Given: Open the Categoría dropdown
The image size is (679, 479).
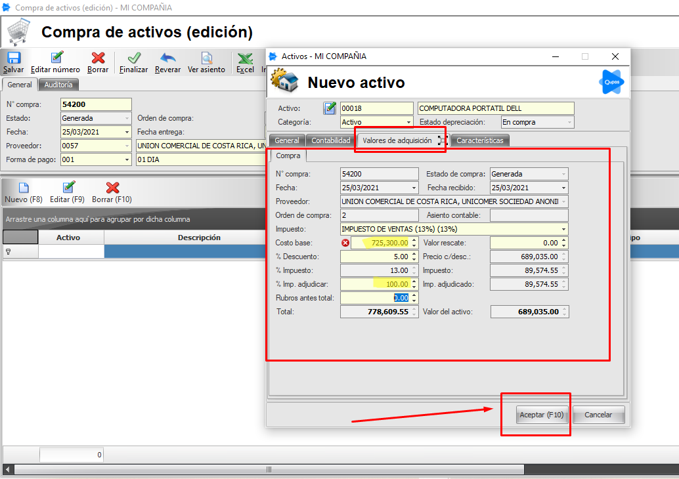Looking at the screenshot, I should (x=409, y=122).
